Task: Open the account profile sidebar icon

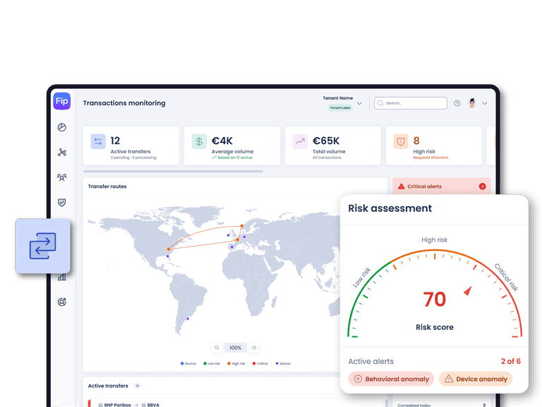Action: 62,302
